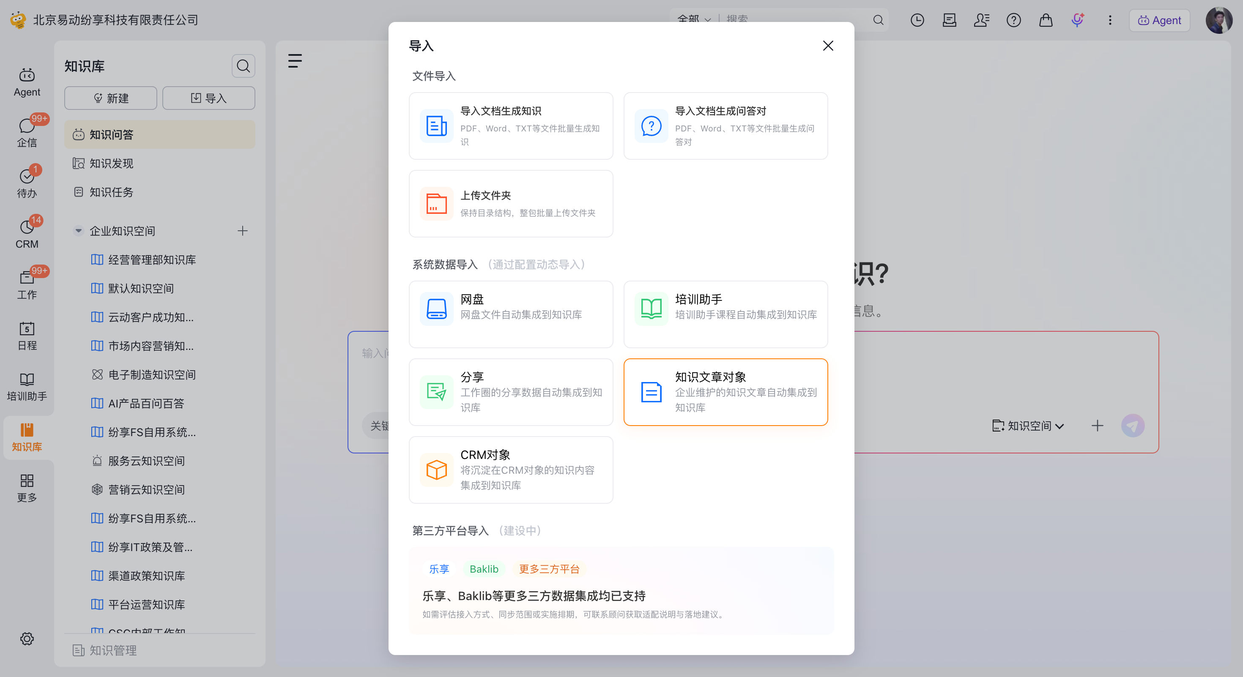Open 经营管理部知识库 in the tree
Image resolution: width=1243 pixels, height=677 pixels.
tap(151, 259)
